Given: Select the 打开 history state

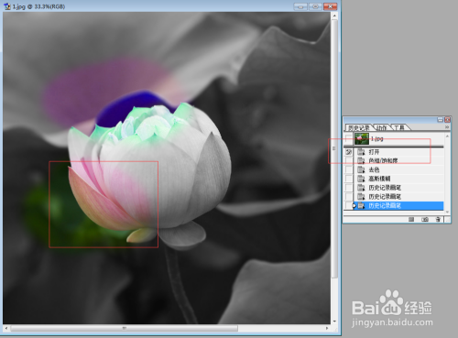Looking at the screenshot, I should (x=398, y=152).
